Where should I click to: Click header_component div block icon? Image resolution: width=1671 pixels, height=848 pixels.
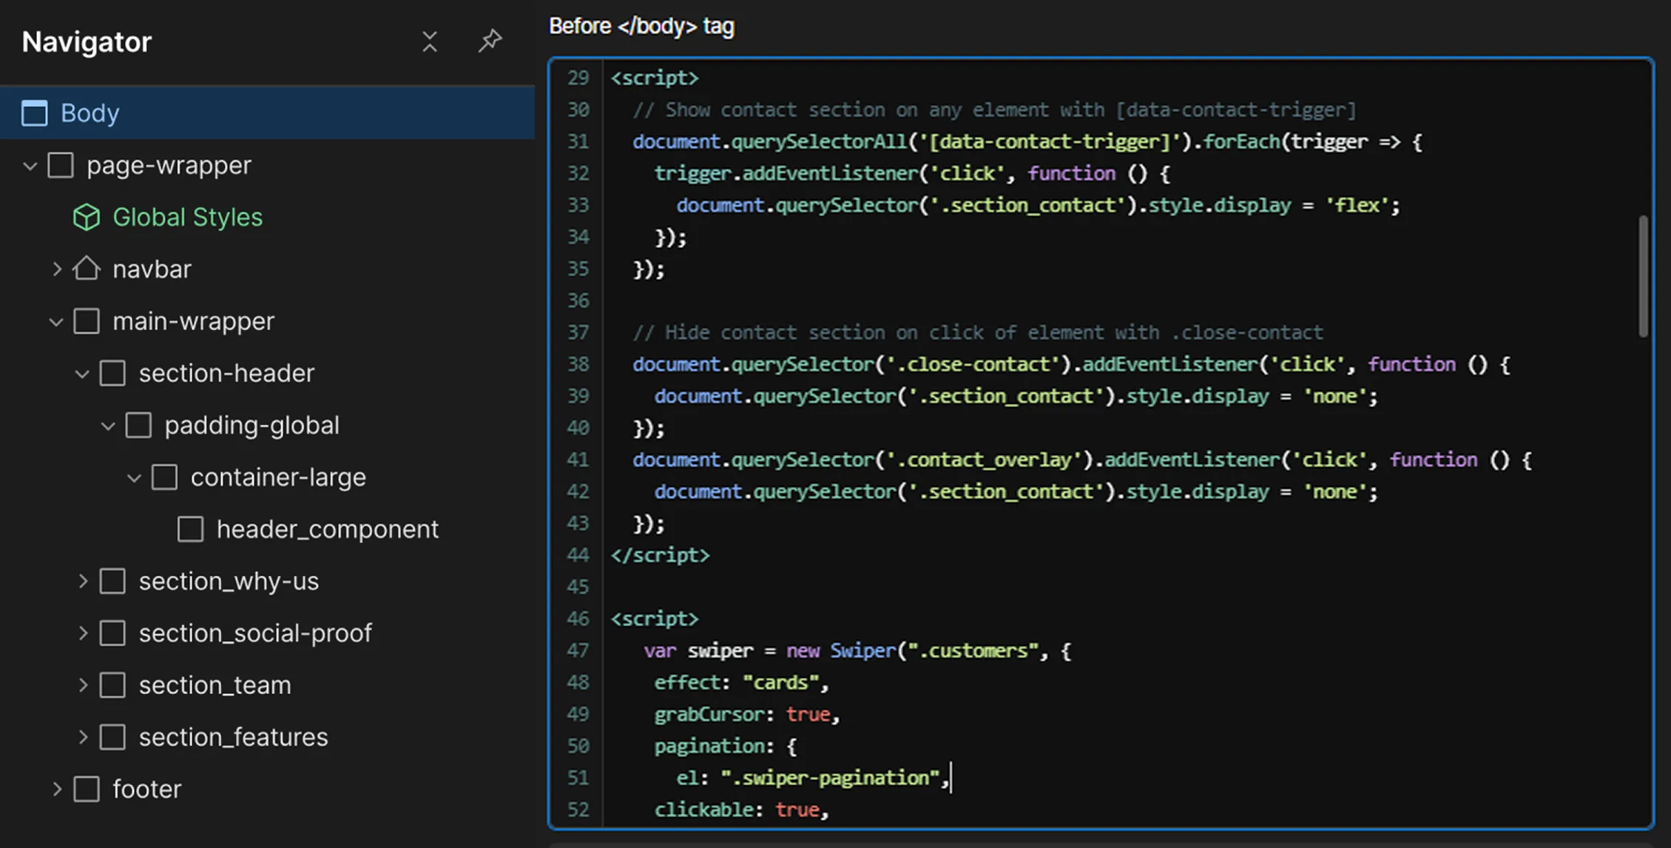coord(190,529)
